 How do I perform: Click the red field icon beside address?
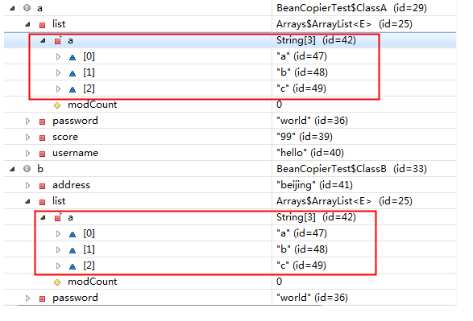42,186
